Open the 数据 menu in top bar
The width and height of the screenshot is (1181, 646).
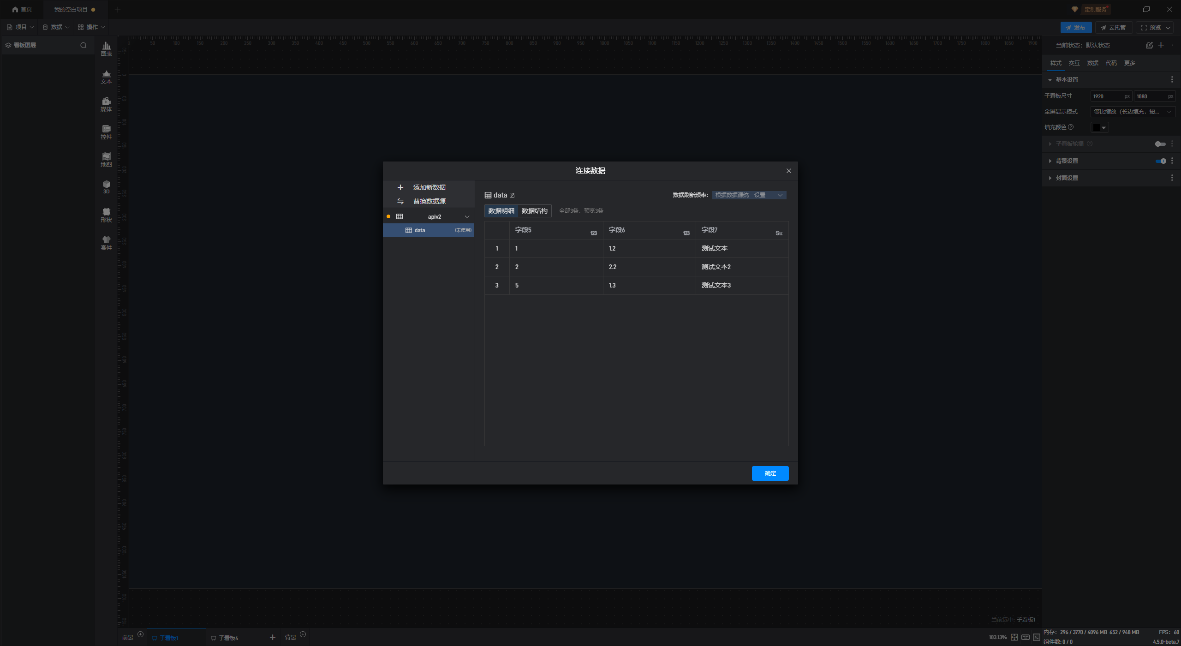click(56, 27)
